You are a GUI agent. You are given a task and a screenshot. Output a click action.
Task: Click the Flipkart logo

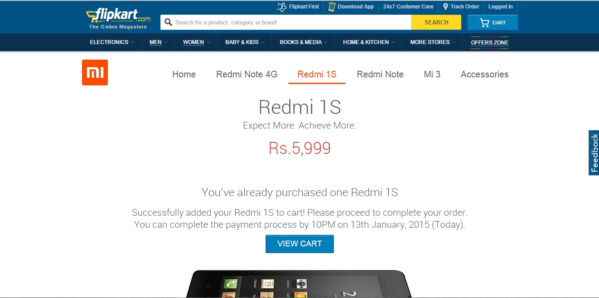118,18
